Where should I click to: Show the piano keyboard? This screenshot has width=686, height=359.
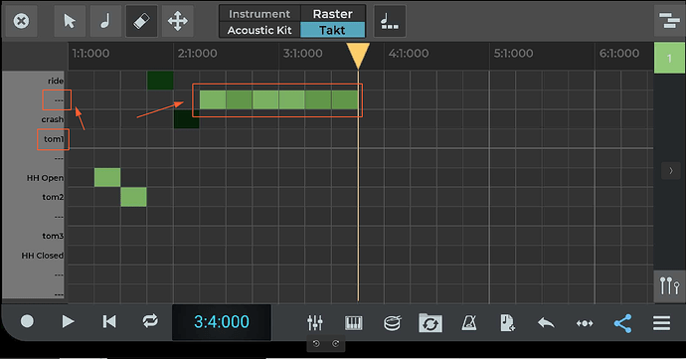coord(354,323)
